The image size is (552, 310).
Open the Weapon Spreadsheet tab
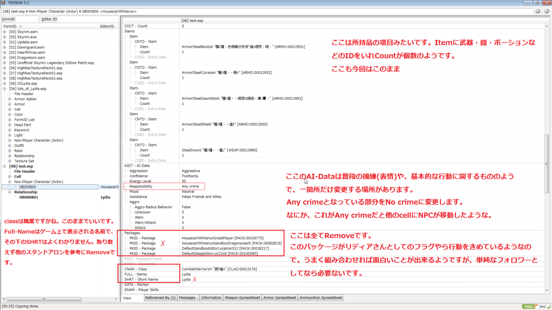242,298
